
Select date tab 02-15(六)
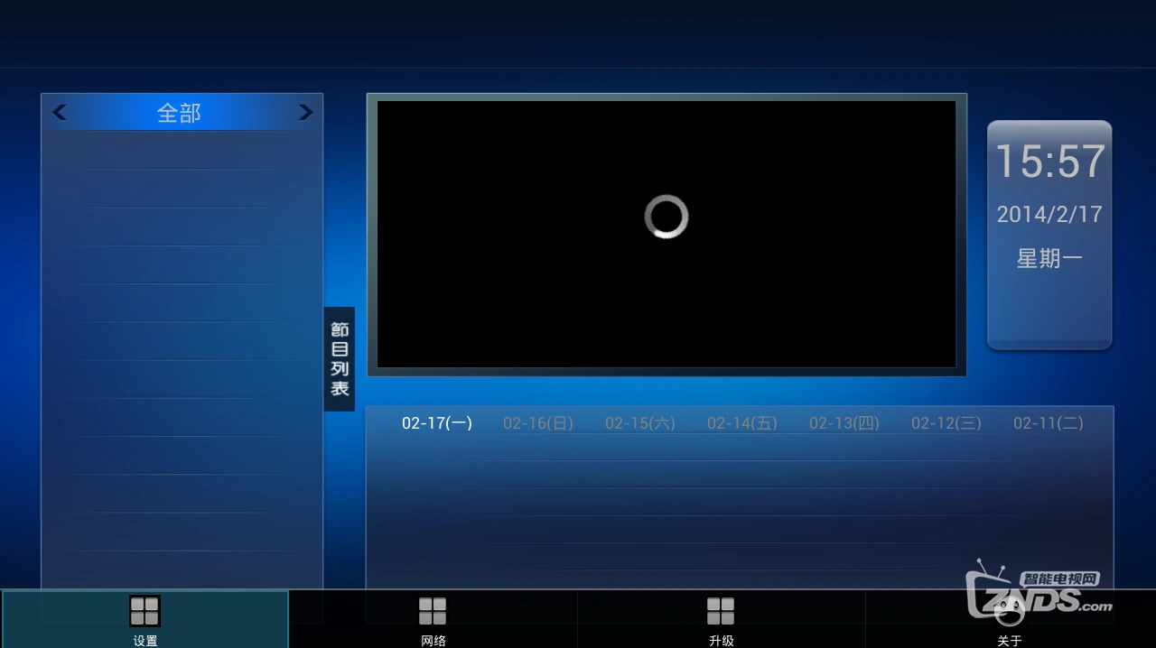[x=640, y=423]
